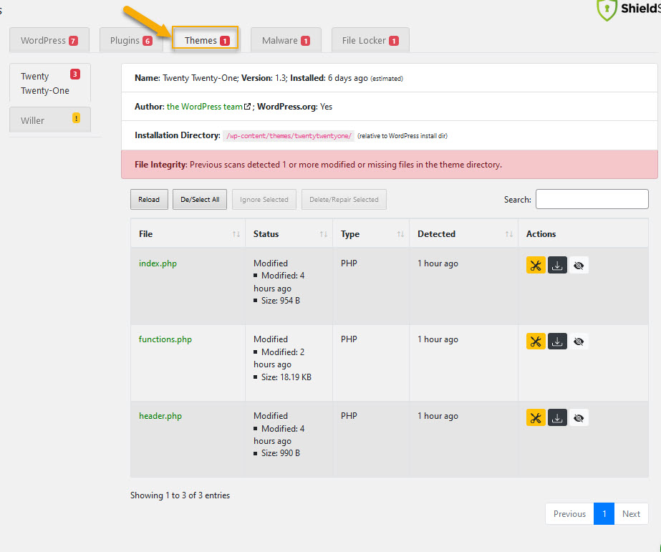Screen dimensions: 661x552
Task: Switch to the Plugins tab
Action: coord(131,41)
